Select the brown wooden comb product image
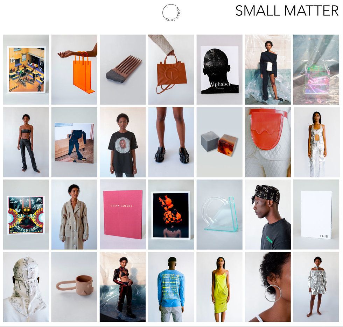The width and height of the screenshot is (343, 327). pyautogui.click(x=123, y=70)
